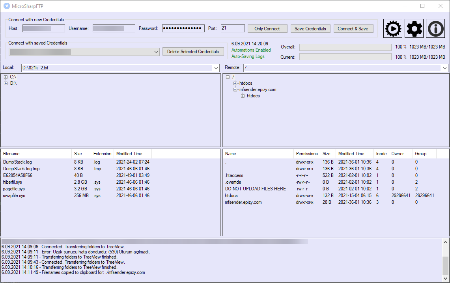The width and height of the screenshot is (450, 283).
Task: Click the Save Credentials button
Action: pos(311,28)
